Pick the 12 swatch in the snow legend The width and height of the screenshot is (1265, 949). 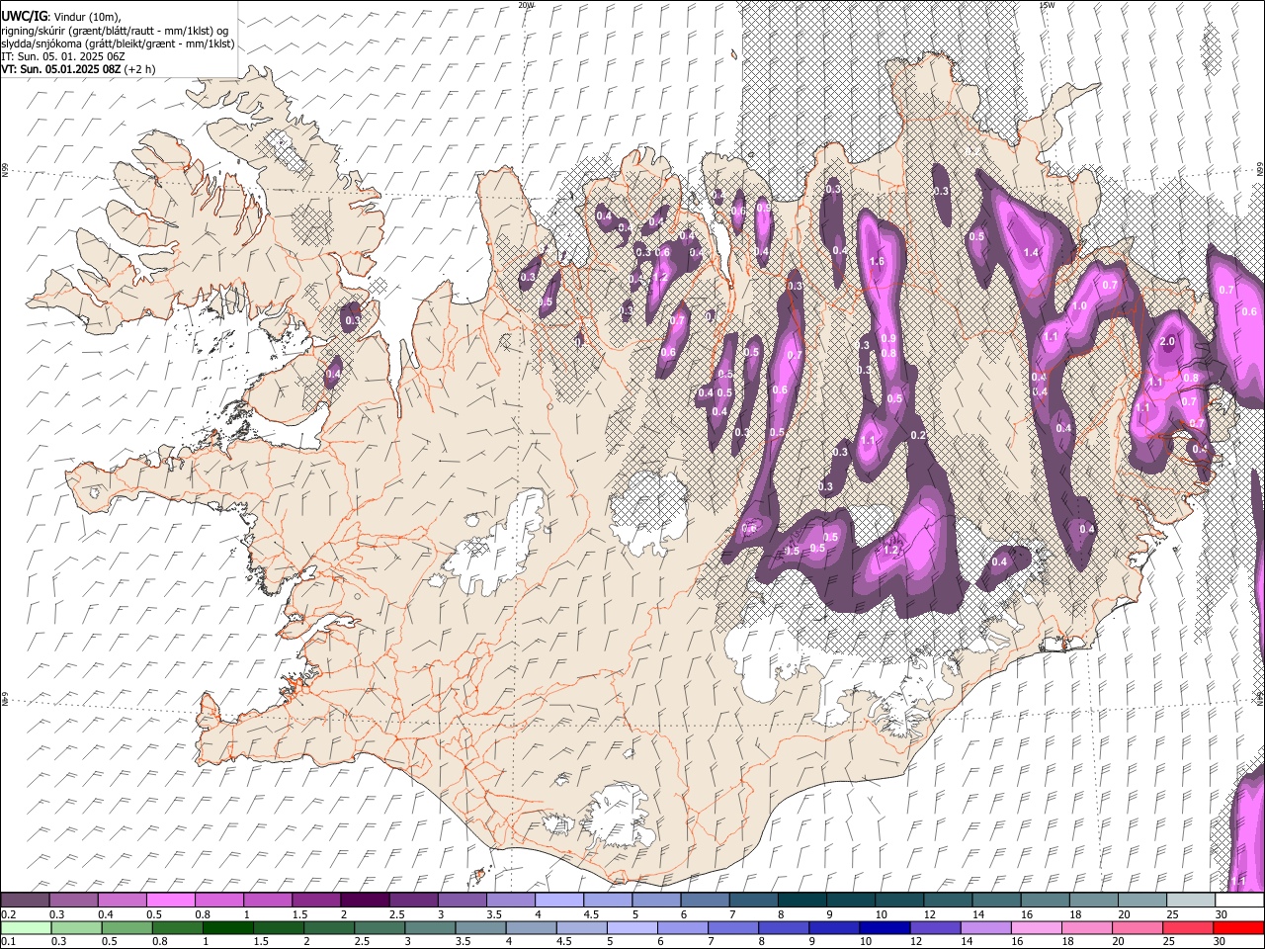coord(948,901)
